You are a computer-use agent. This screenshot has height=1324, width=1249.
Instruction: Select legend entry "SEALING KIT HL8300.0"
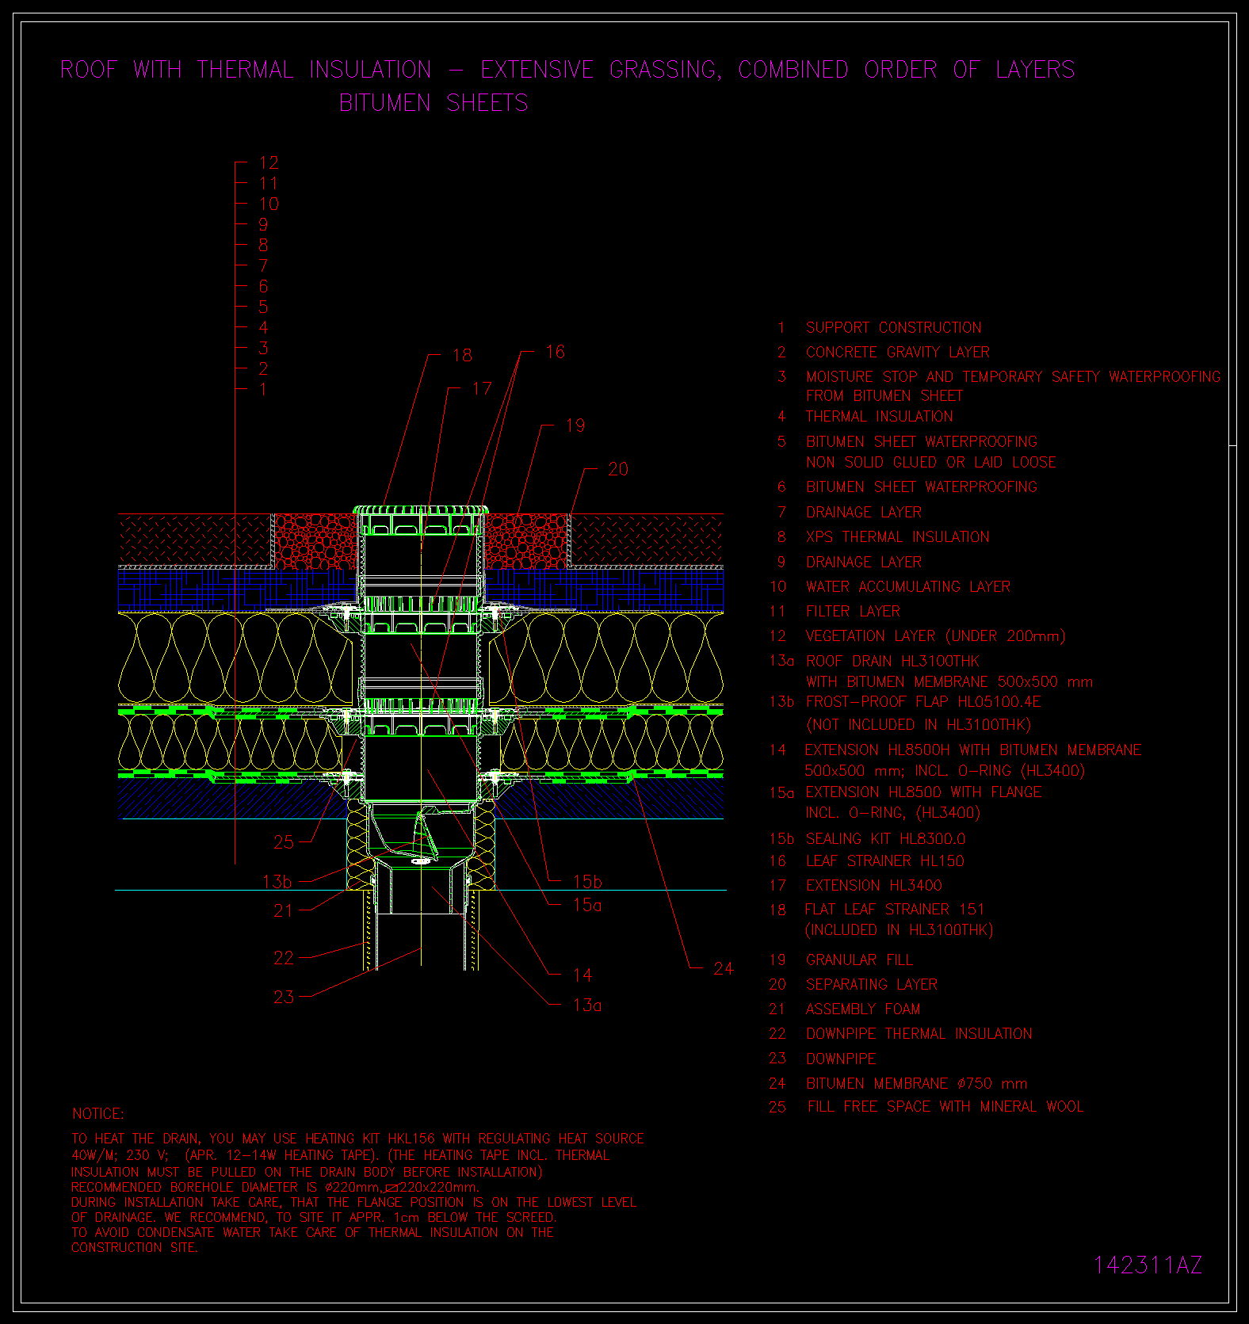[x=885, y=838]
